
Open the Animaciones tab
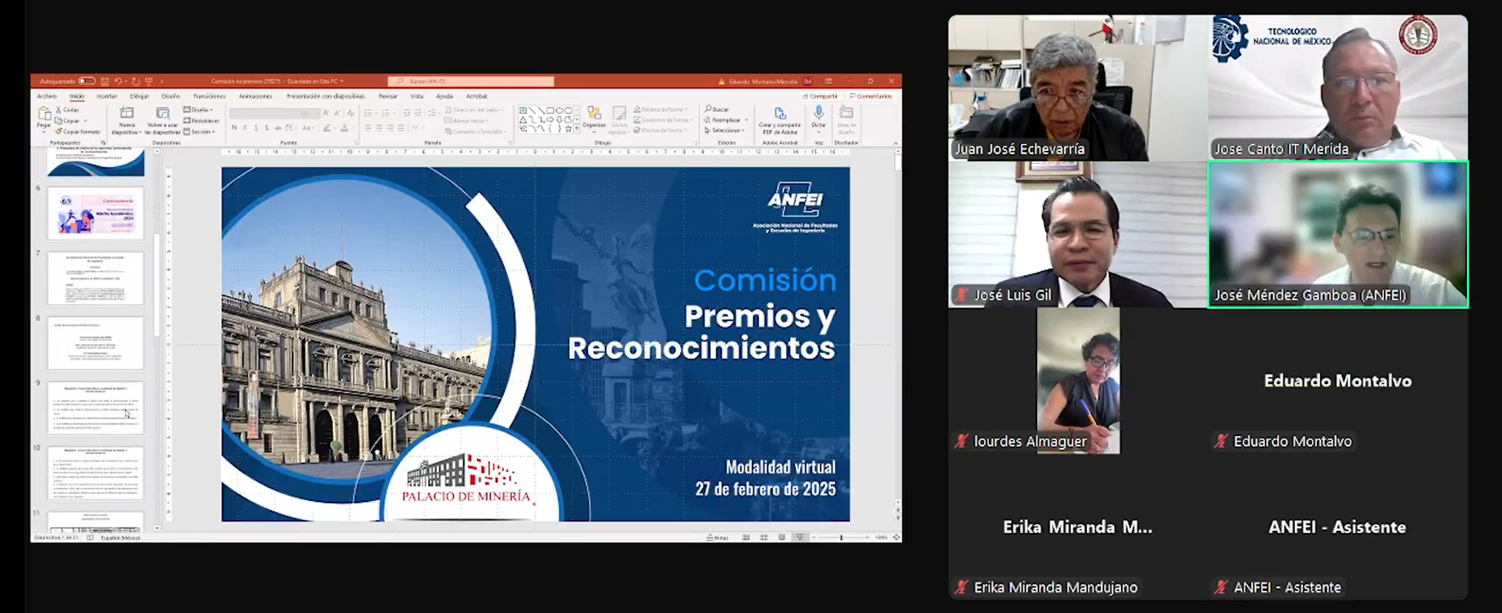[x=255, y=96]
